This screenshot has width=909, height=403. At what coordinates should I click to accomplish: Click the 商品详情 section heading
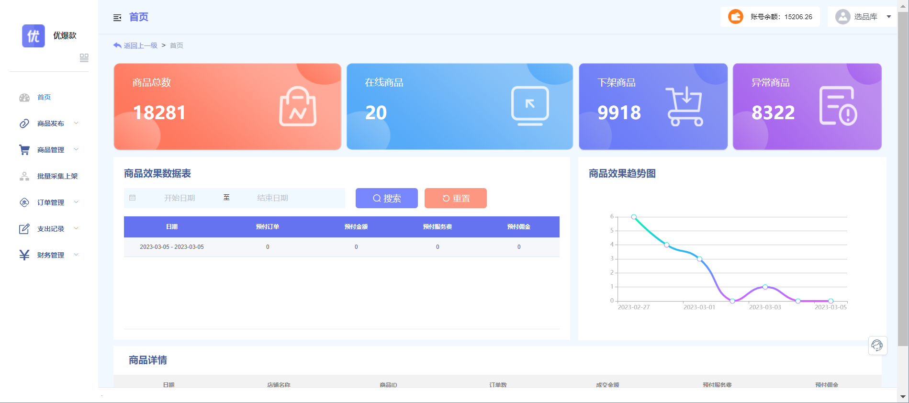148,360
